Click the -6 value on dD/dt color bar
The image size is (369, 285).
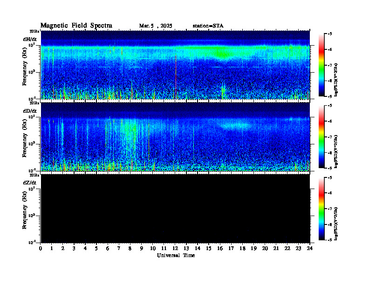click(330, 122)
